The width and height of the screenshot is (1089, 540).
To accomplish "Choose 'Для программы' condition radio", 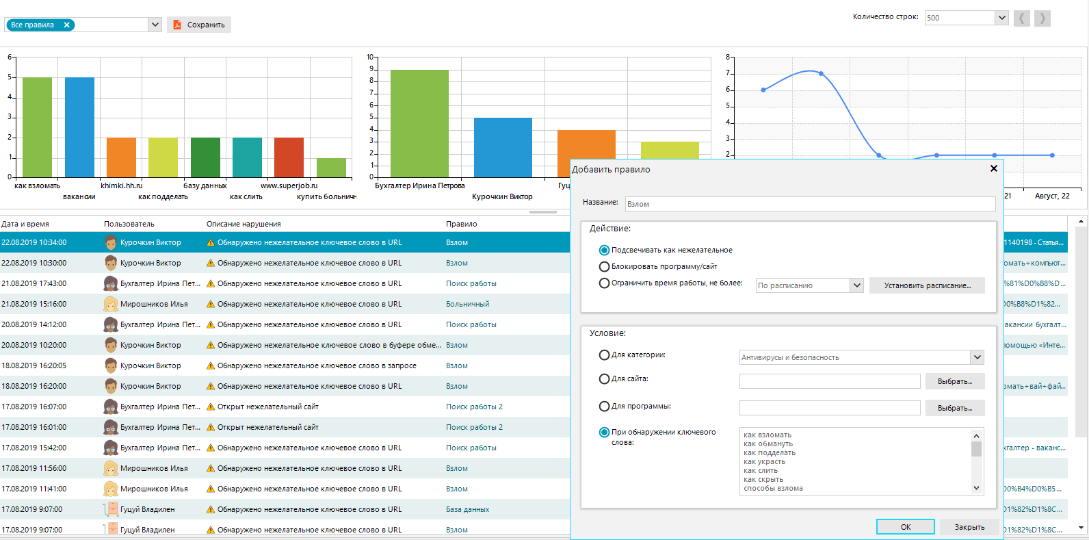I will tap(604, 407).
